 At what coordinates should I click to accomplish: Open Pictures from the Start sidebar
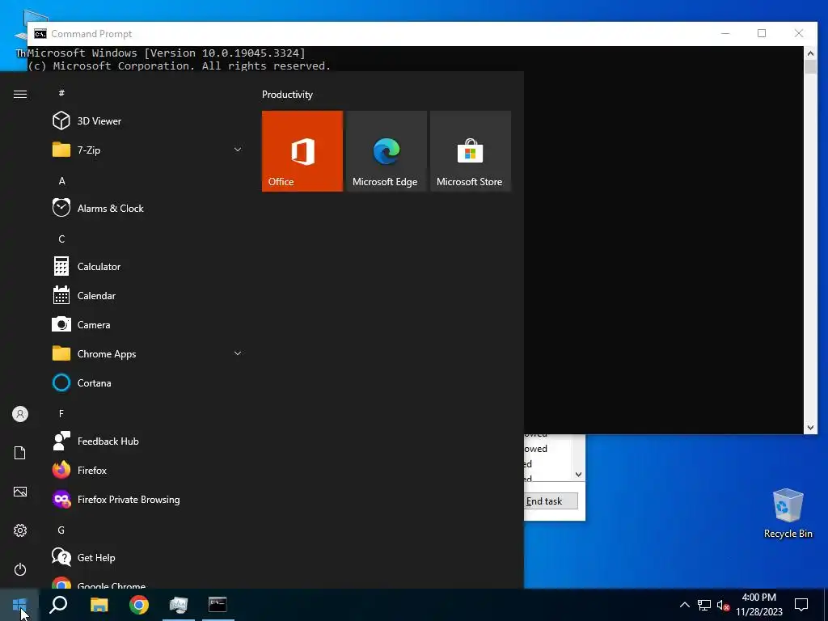tap(20, 492)
